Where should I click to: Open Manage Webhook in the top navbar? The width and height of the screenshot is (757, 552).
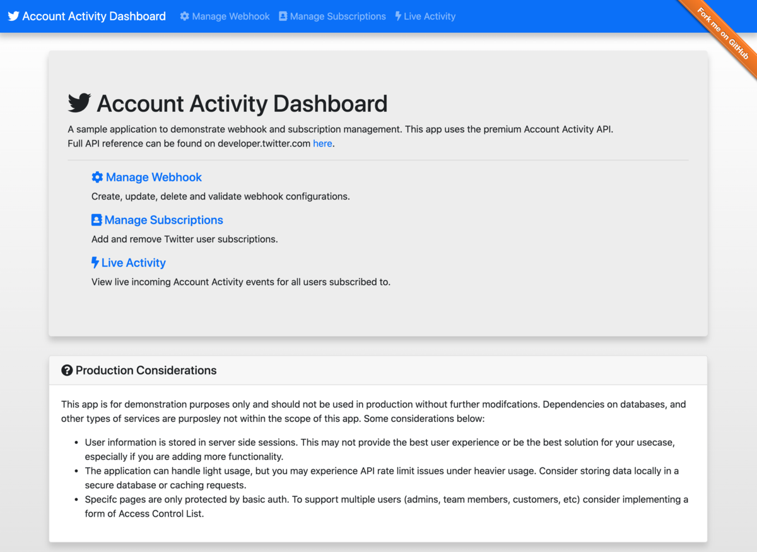point(225,16)
